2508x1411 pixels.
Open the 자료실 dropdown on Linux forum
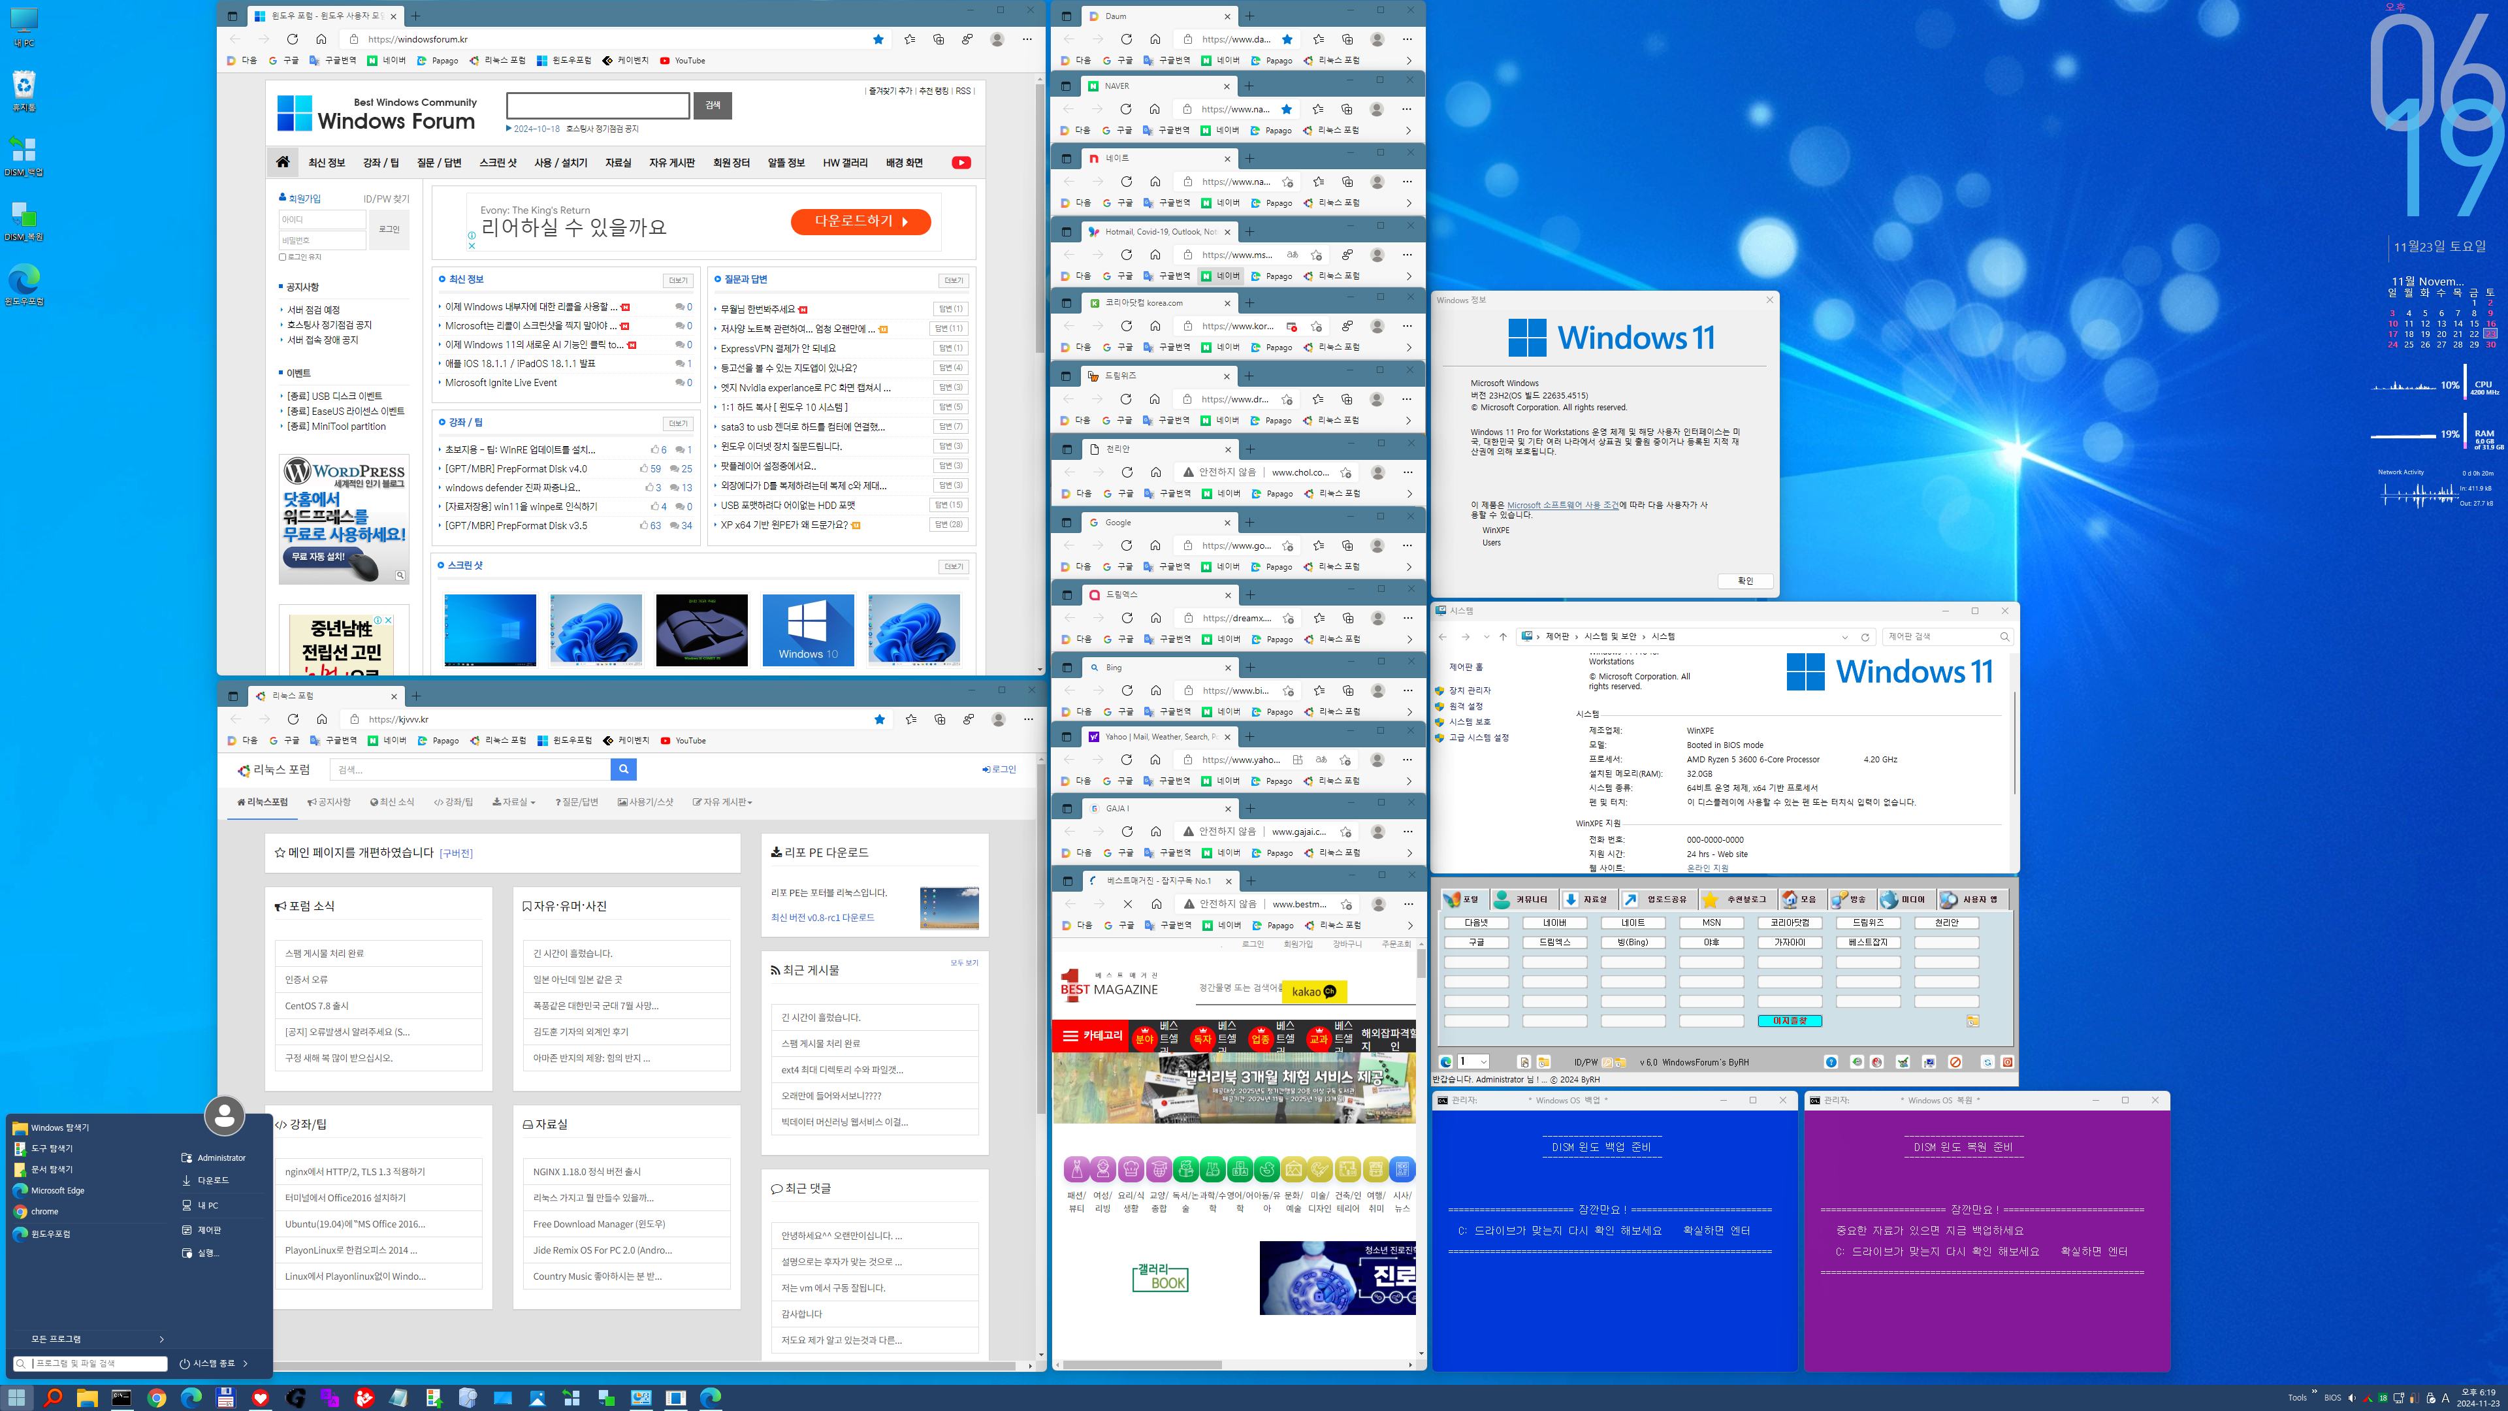coord(513,802)
